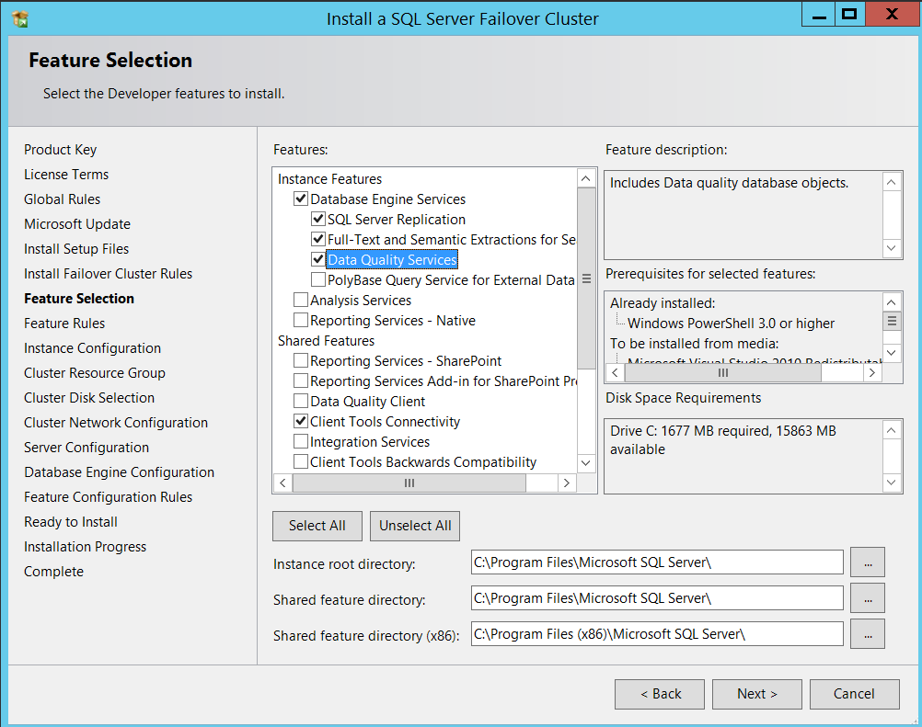The height and width of the screenshot is (727, 922).
Task: Select the Database Engine Services tree item
Action: click(387, 199)
